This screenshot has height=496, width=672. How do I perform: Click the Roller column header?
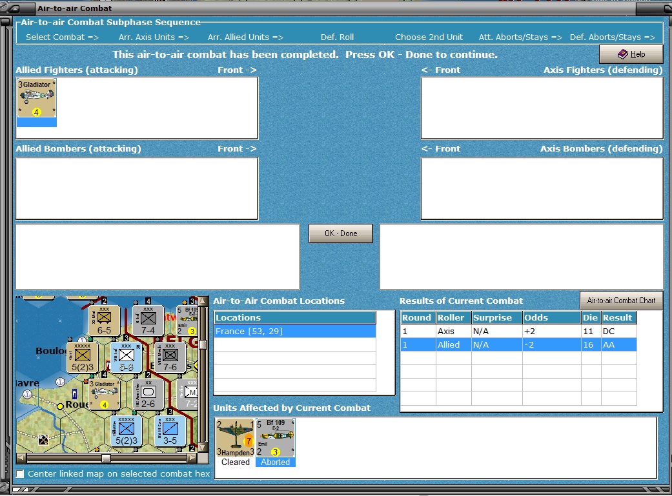coord(453,317)
